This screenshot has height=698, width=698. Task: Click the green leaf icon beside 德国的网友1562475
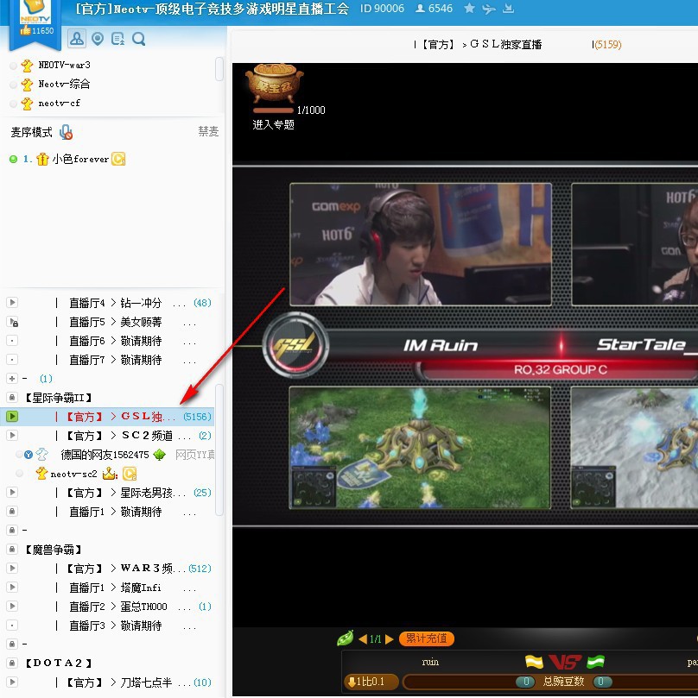point(159,455)
